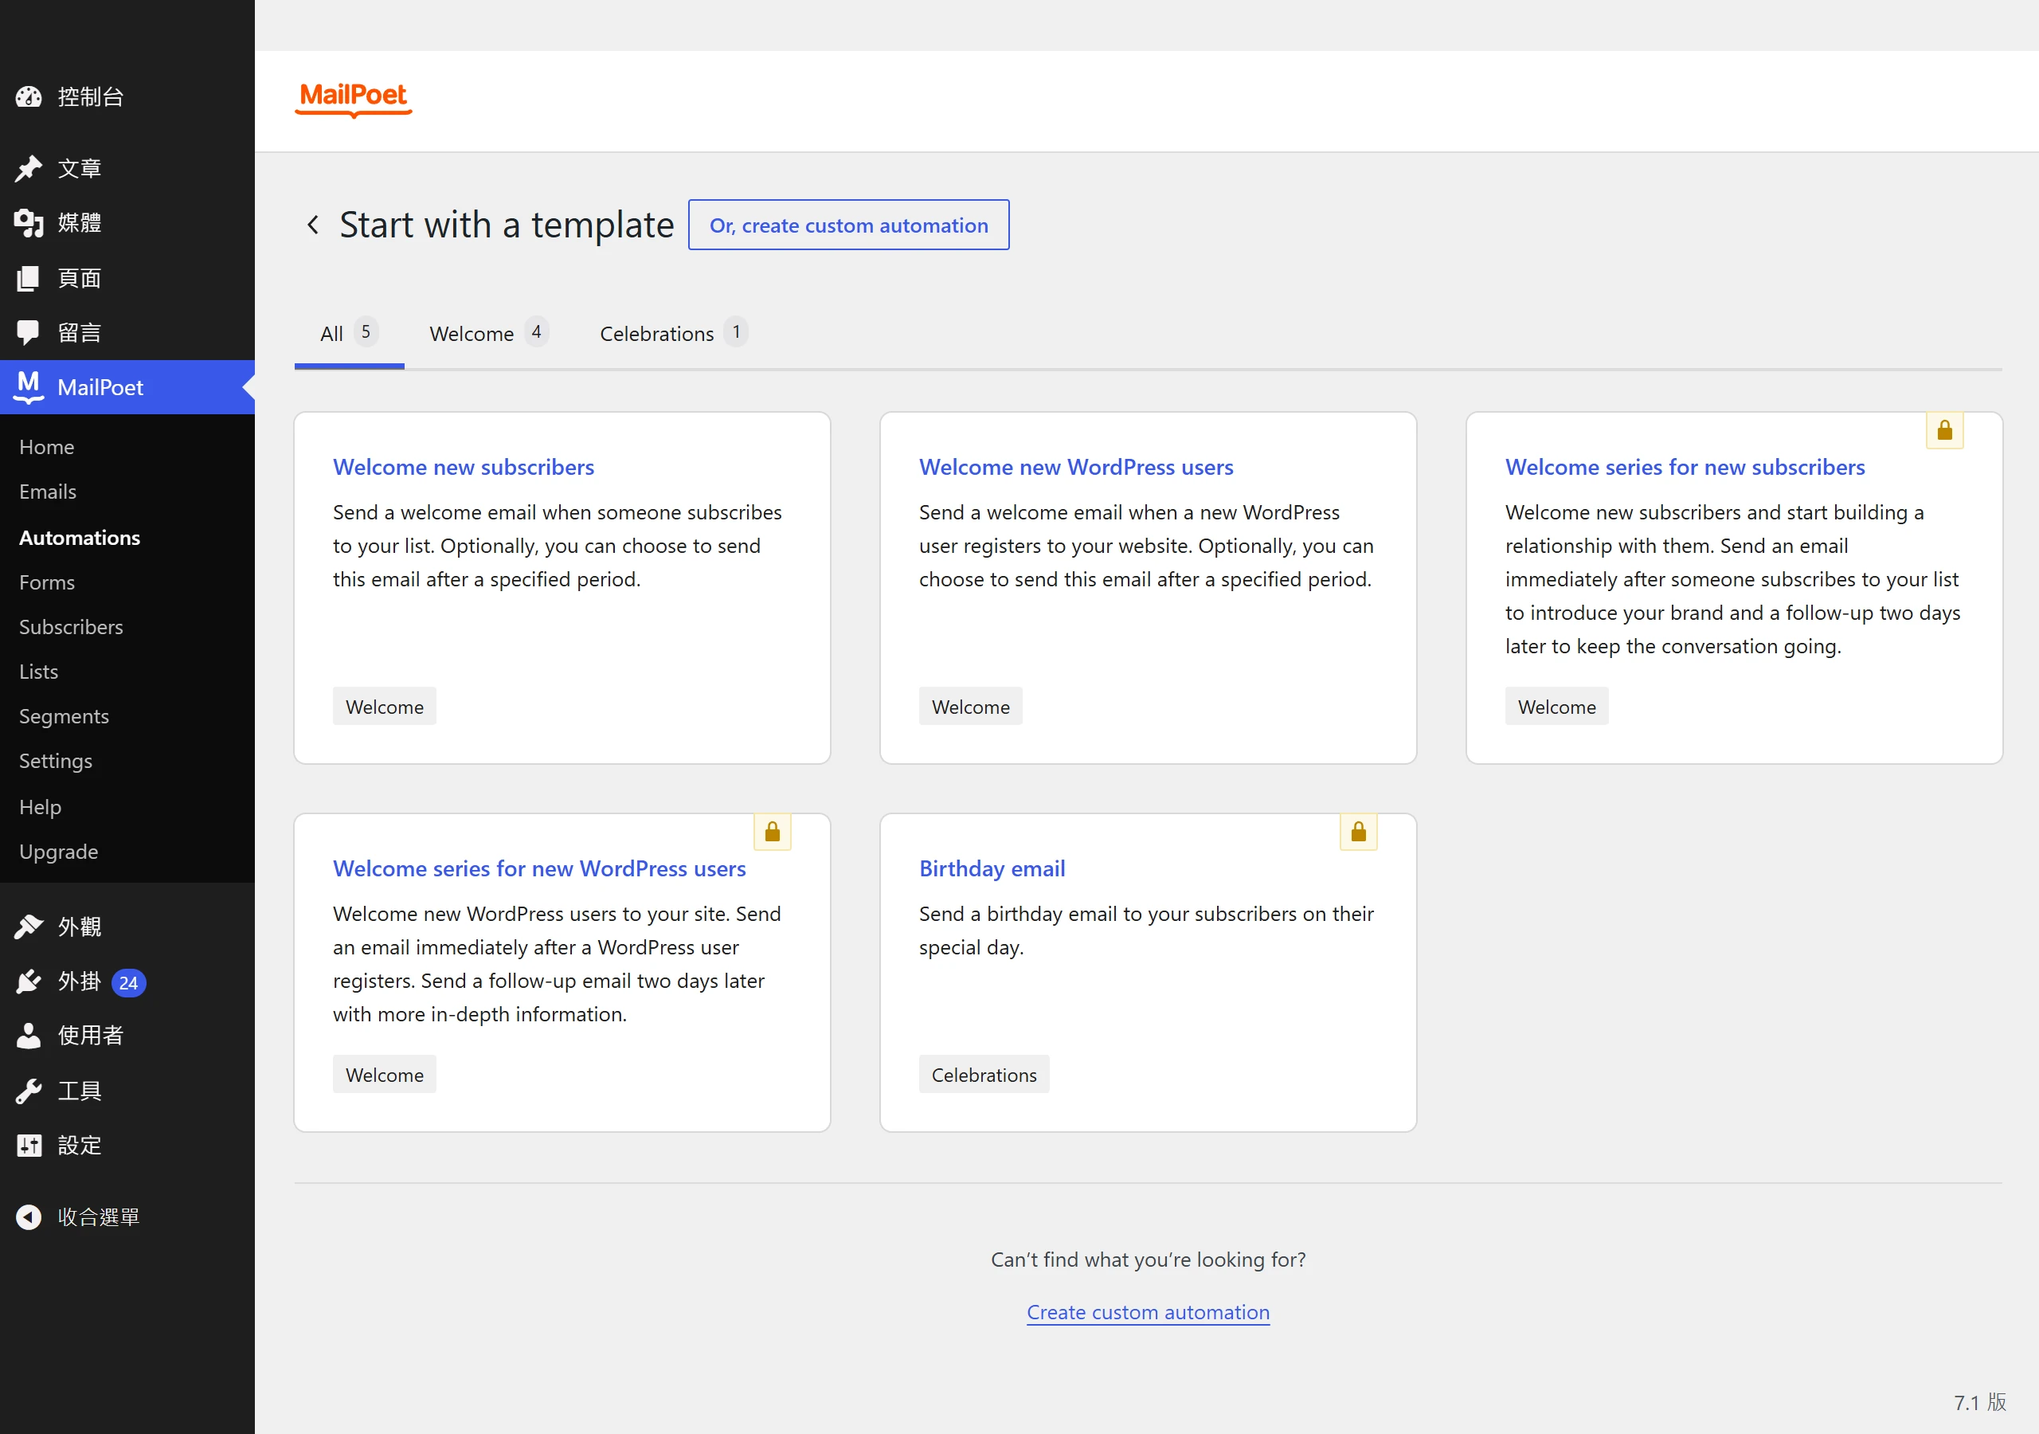Image resolution: width=2039 pixels, height=1434 pixels.
Task: Click the Celebrations tag on Birthday email card
Action: click(984, 1074)
